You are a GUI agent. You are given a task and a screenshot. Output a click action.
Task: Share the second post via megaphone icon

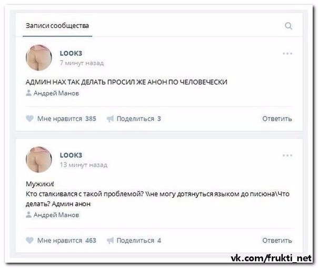click(x=111, y=241)
